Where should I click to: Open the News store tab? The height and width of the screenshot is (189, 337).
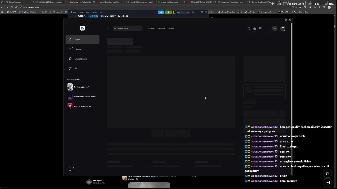click(x=172, y=28)
